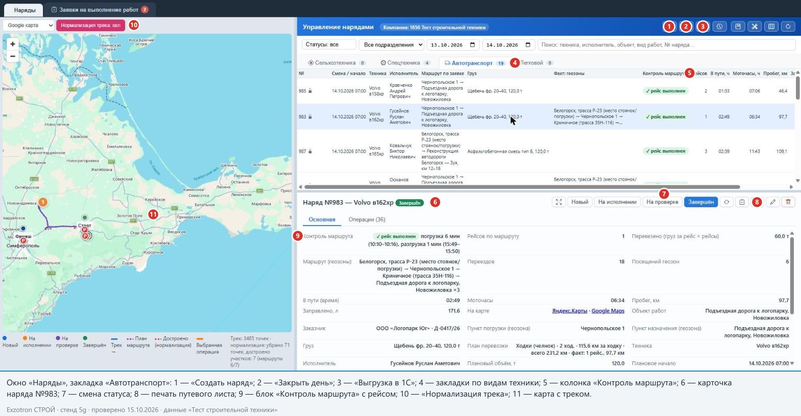The width and height of the screenshot is (801, 416).
Task: Open the Google карта map type dropdown
Action: click(x=29, y=25)
